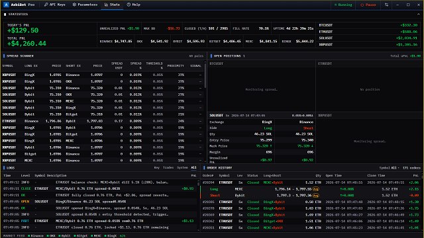Click the PART ETHUSDT log entry

coord(99,221)
